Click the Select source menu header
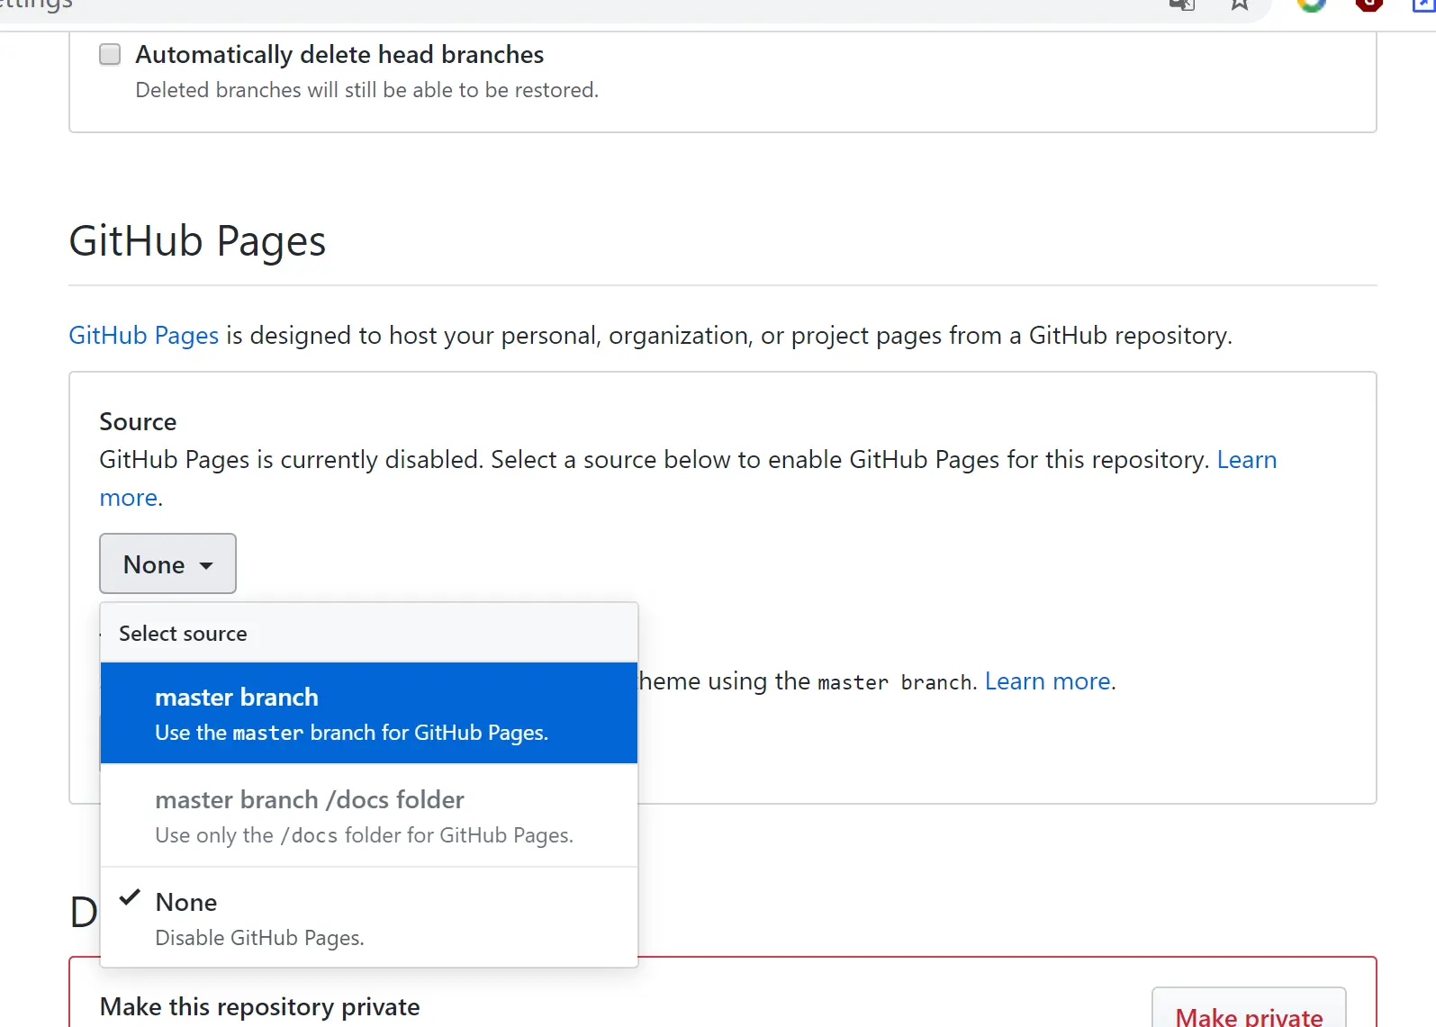Screen dimensions: 1436x1027 [x=183, y=634]
